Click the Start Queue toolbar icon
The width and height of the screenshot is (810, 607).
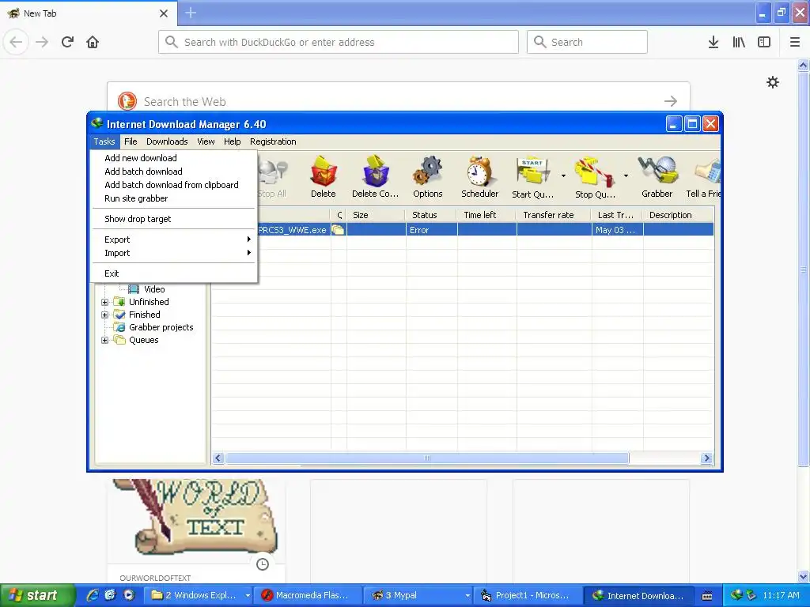pos(532,177)
